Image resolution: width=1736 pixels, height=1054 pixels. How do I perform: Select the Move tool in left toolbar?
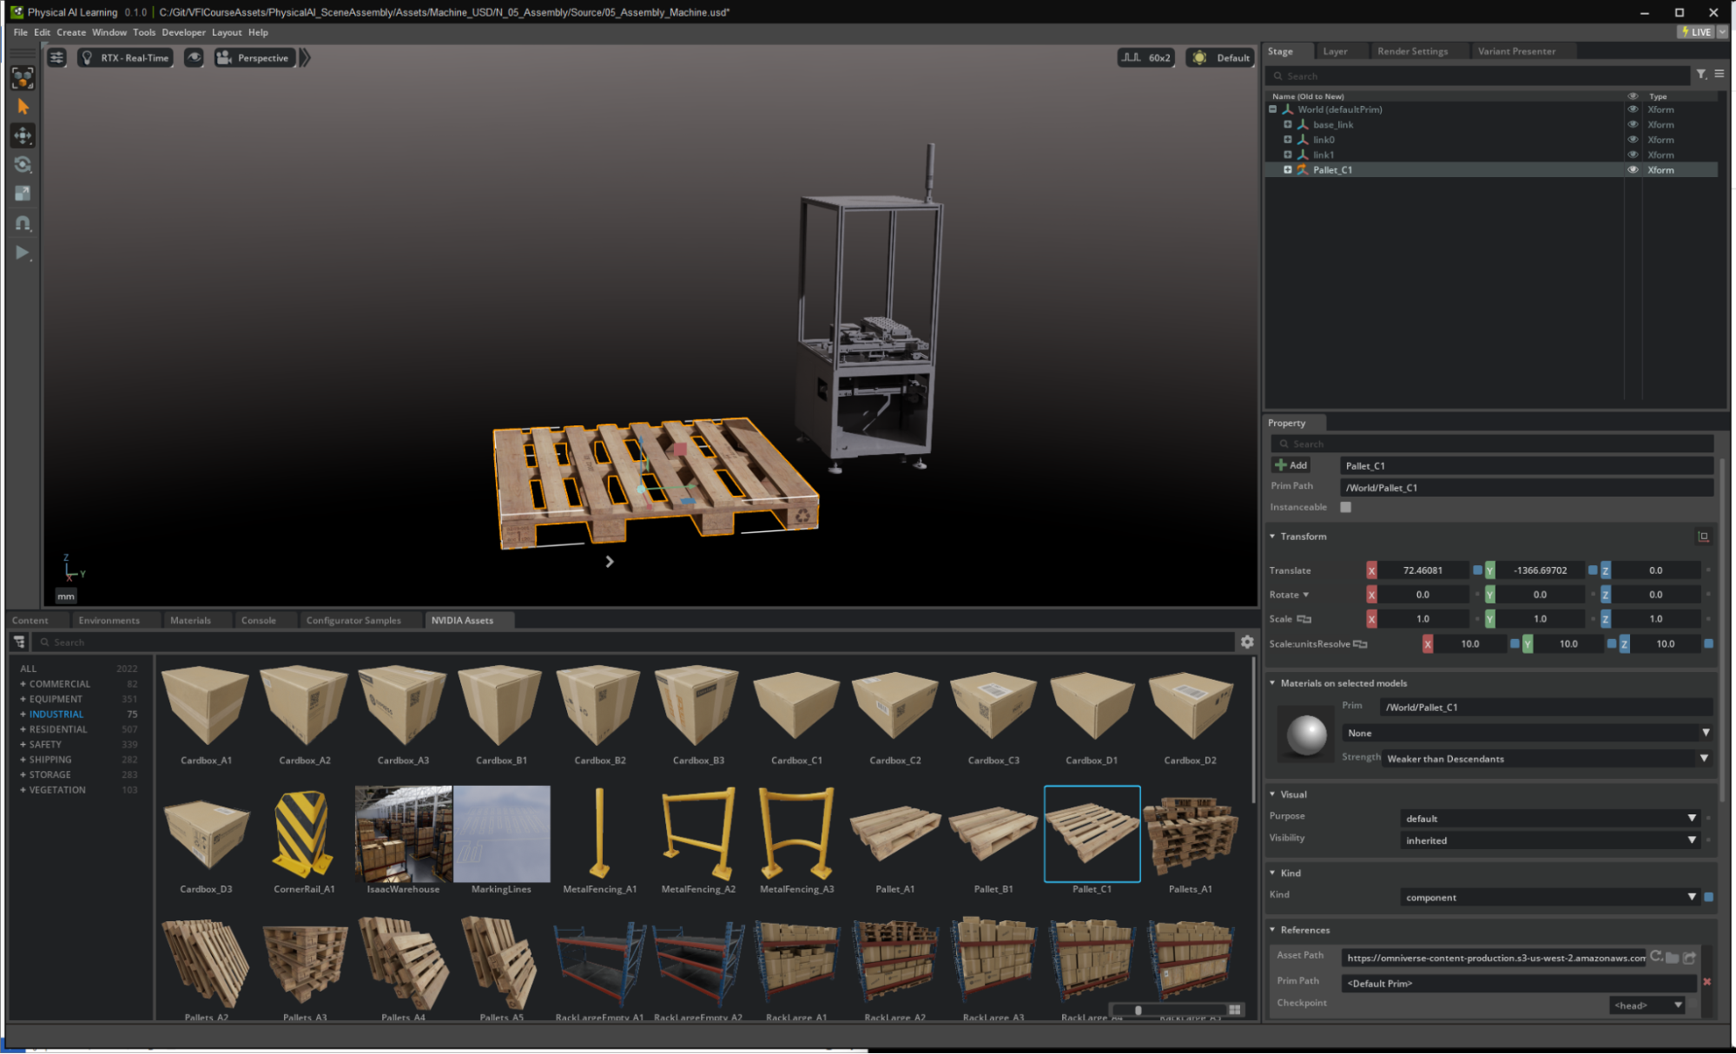[x=23, y=135]
